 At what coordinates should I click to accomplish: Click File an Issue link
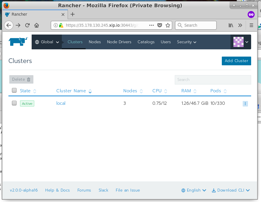(x=128, y=190)
